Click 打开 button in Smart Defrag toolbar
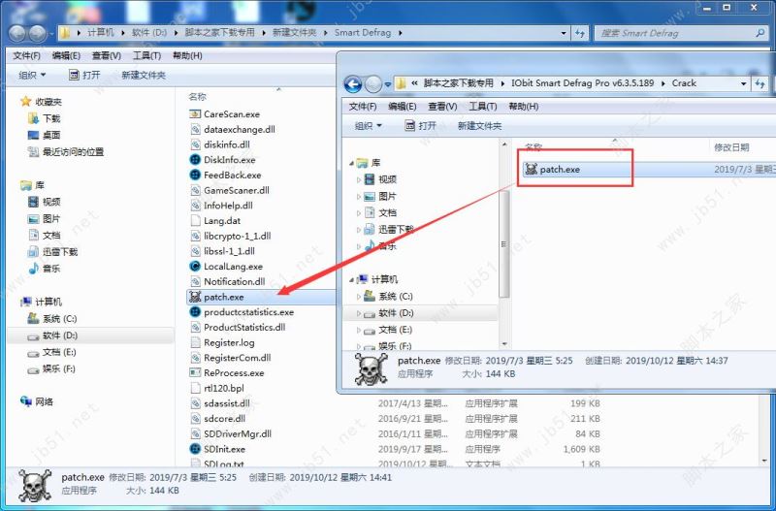The image size is (776, 511). pyautogui.click(x=84, y=76)
